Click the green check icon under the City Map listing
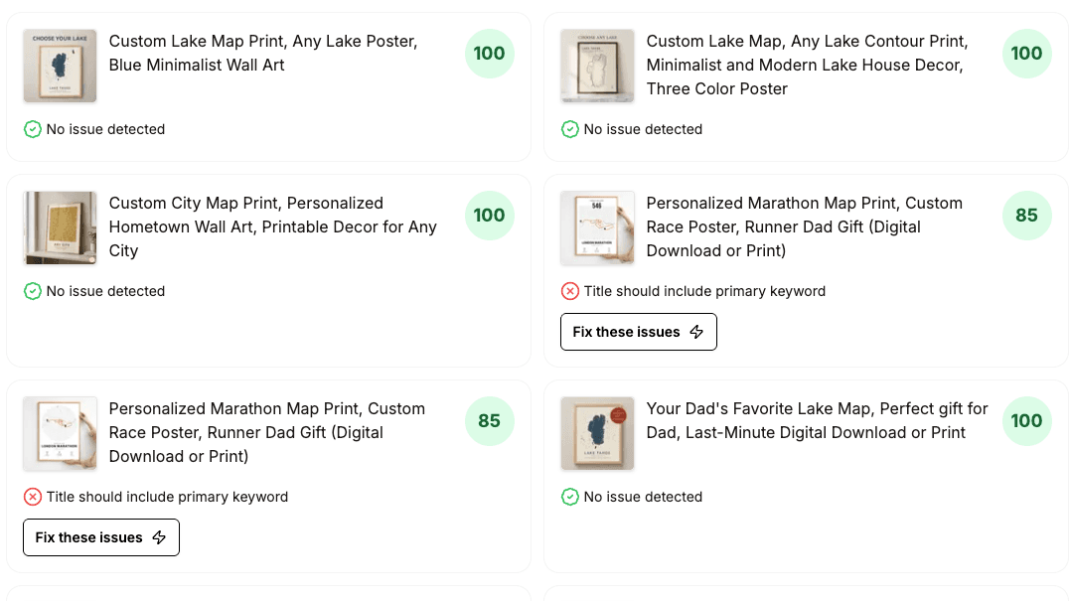Viewport: 1070px width, 601px height. [x=33, y=291]
